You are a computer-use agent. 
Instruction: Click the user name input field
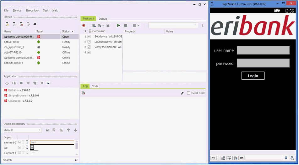(x=263, y=50)
